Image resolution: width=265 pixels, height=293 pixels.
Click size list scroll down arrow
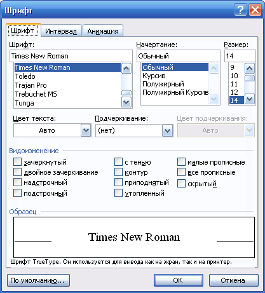[250, 99]
